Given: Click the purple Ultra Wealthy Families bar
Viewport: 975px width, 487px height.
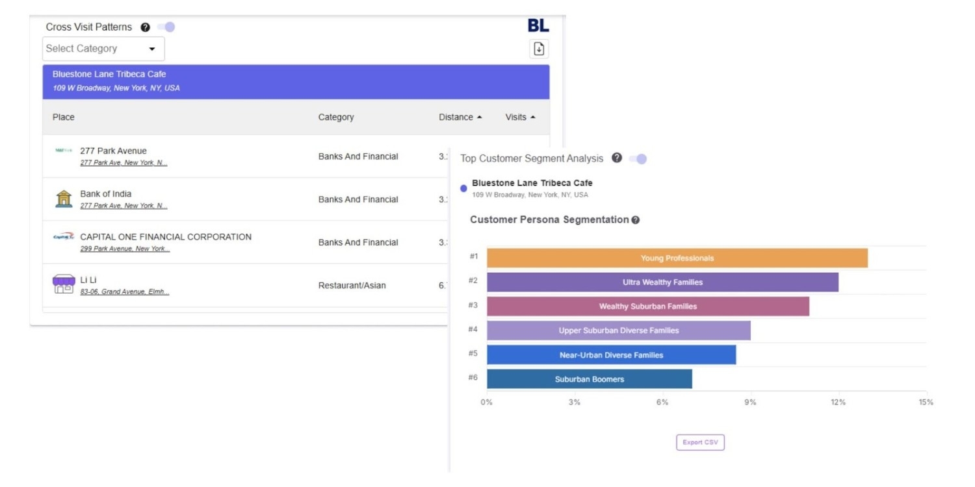Looking at the screenshot, I should (662, 282).
